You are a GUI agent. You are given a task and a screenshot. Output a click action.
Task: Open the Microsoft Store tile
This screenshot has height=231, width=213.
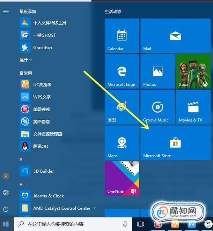175,143
